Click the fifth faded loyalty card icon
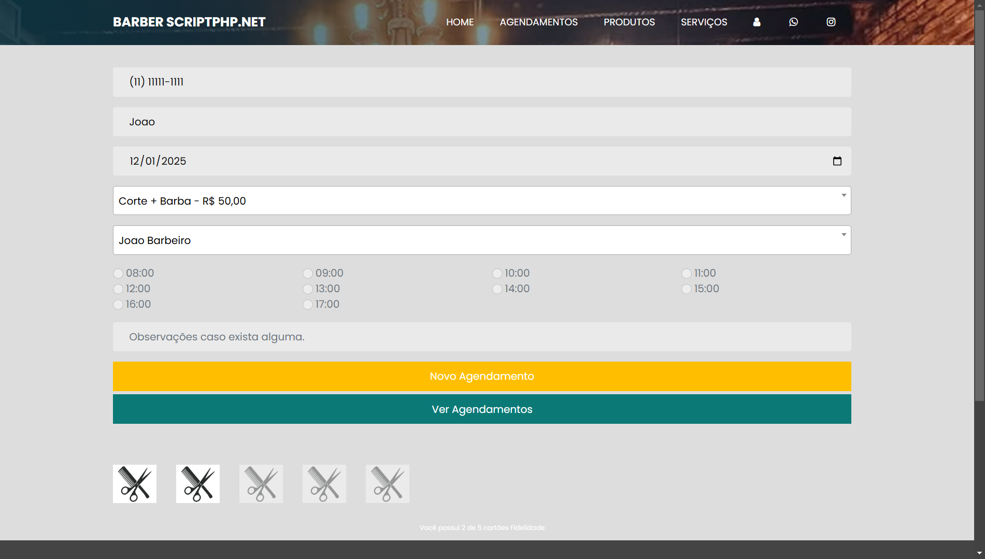The width and height of the screenshot is (985, 559). pos(388,484)
